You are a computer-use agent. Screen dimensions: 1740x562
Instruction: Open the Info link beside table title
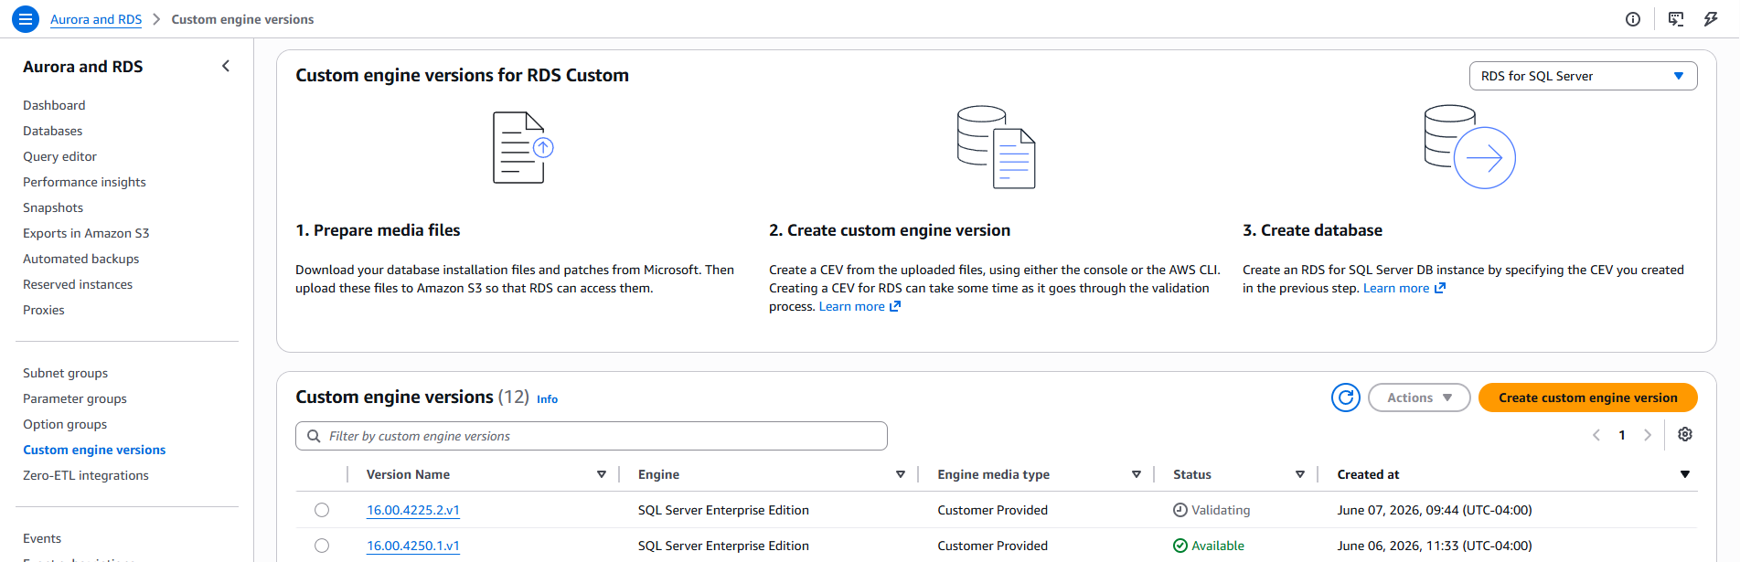coord(547,399)
